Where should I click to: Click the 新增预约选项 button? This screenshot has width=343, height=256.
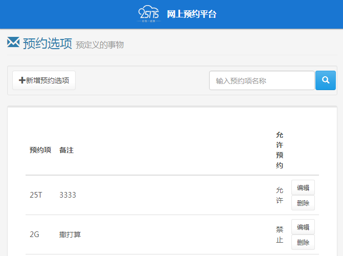coord(44,80)
